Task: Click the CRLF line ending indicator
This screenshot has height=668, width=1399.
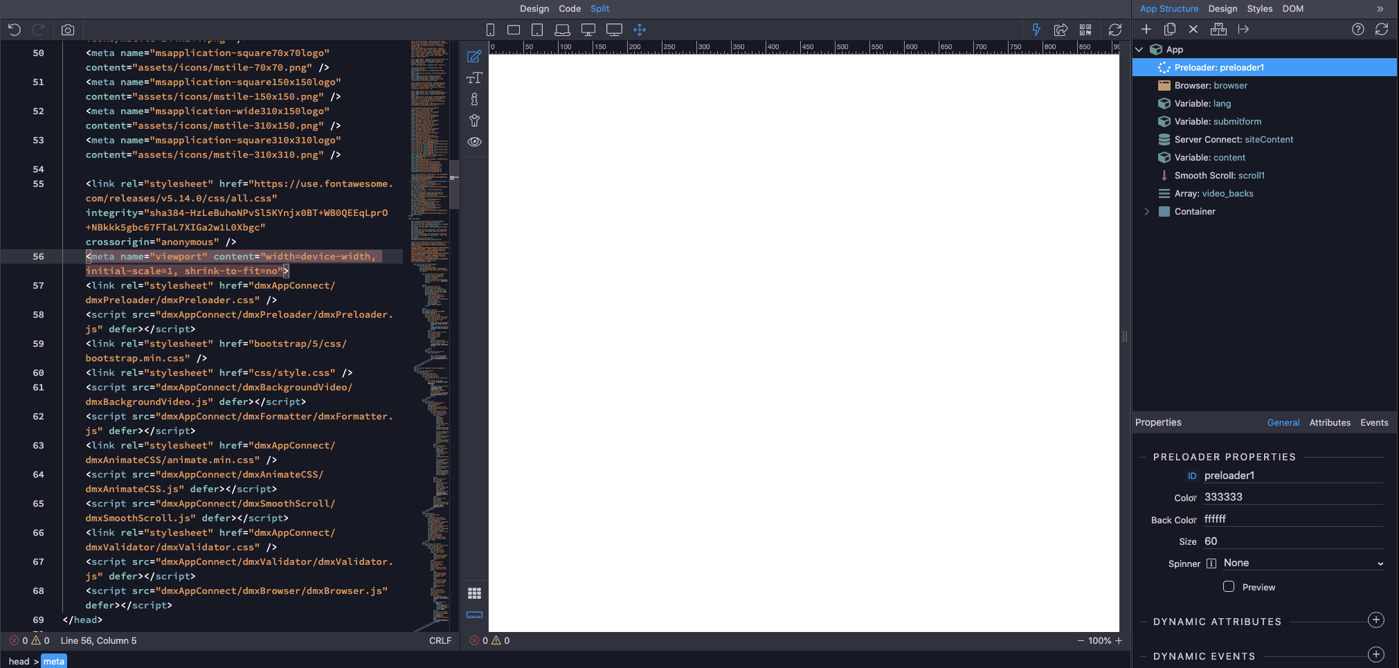Action: point(440,641)
